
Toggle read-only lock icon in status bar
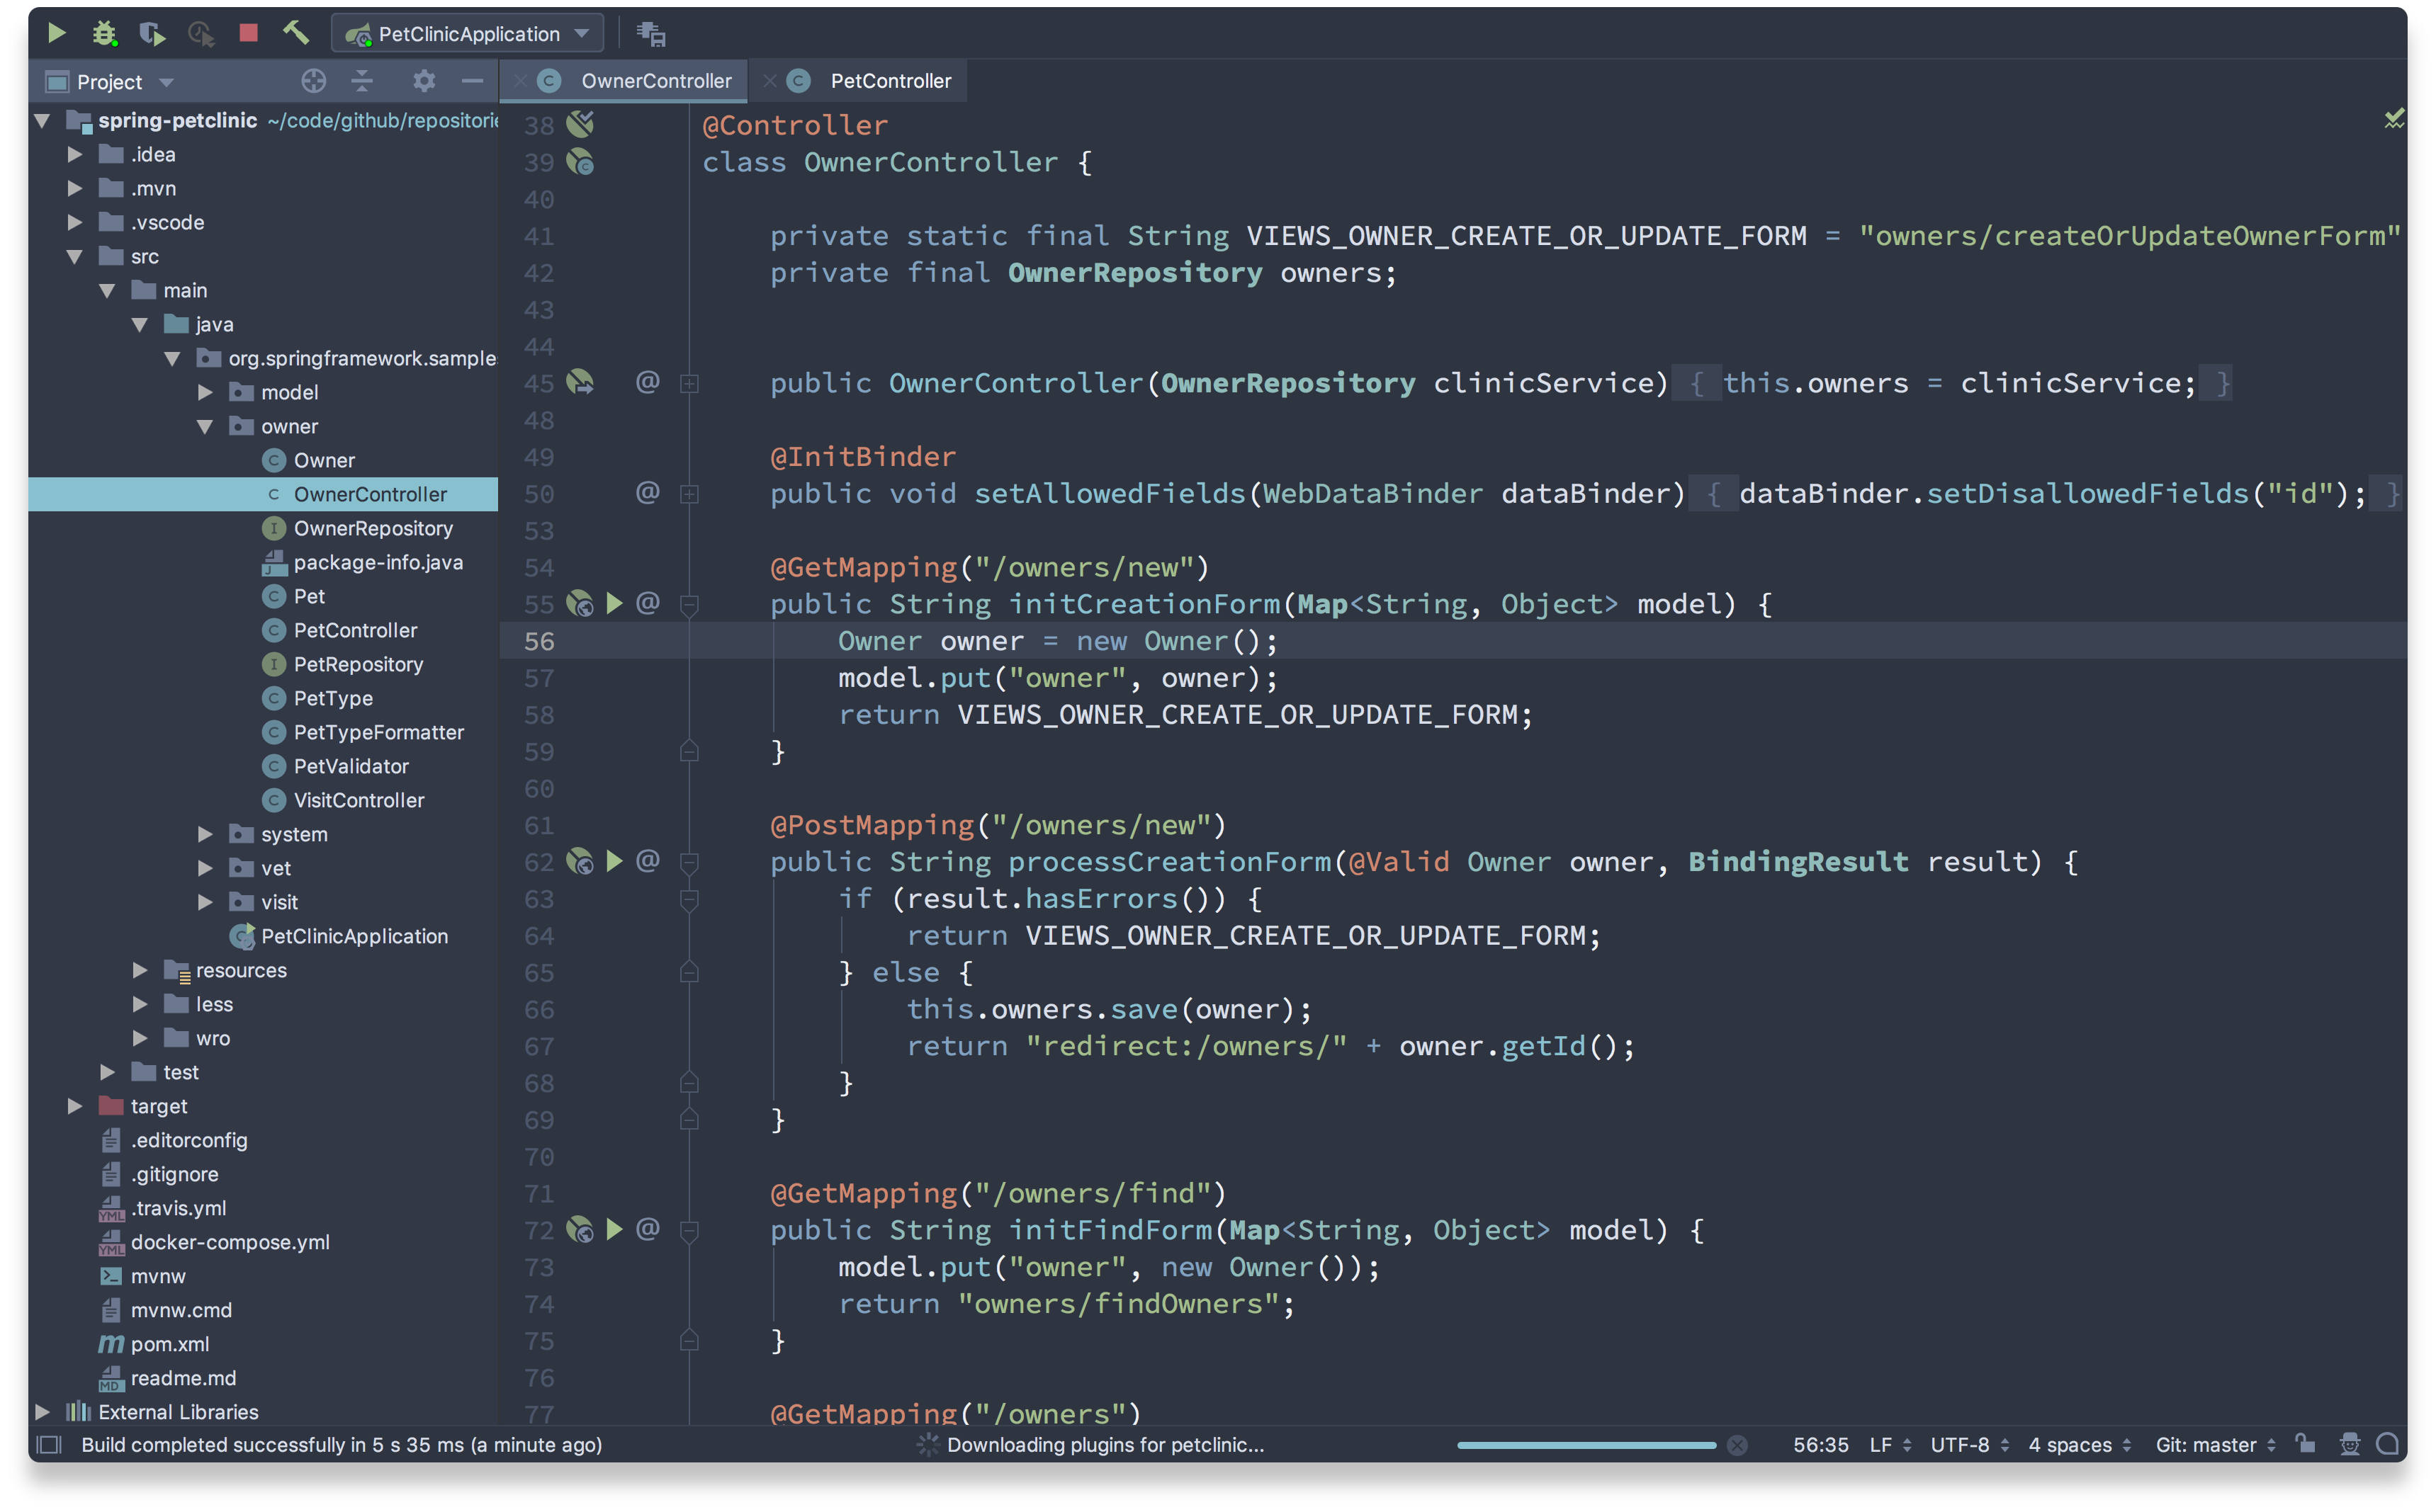click(2305, 1443)
